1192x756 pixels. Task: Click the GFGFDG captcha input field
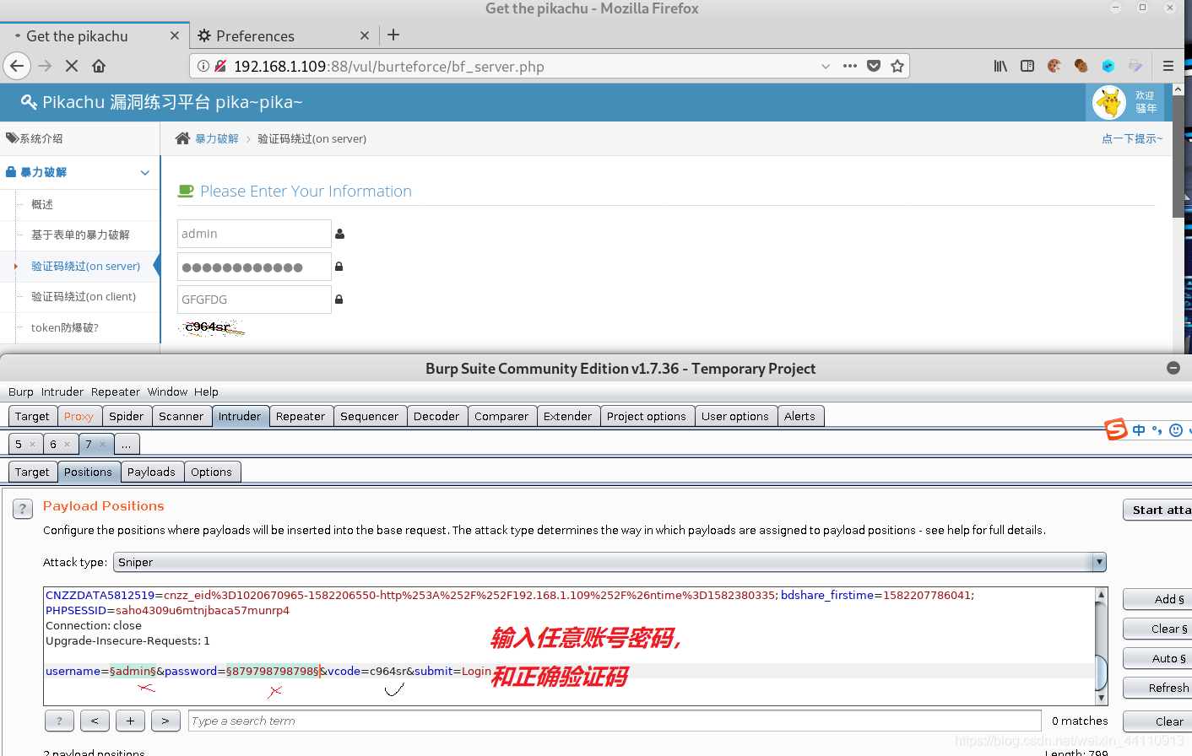[254, 300]
